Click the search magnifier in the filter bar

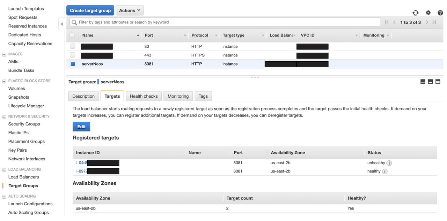tap(74, 22)
